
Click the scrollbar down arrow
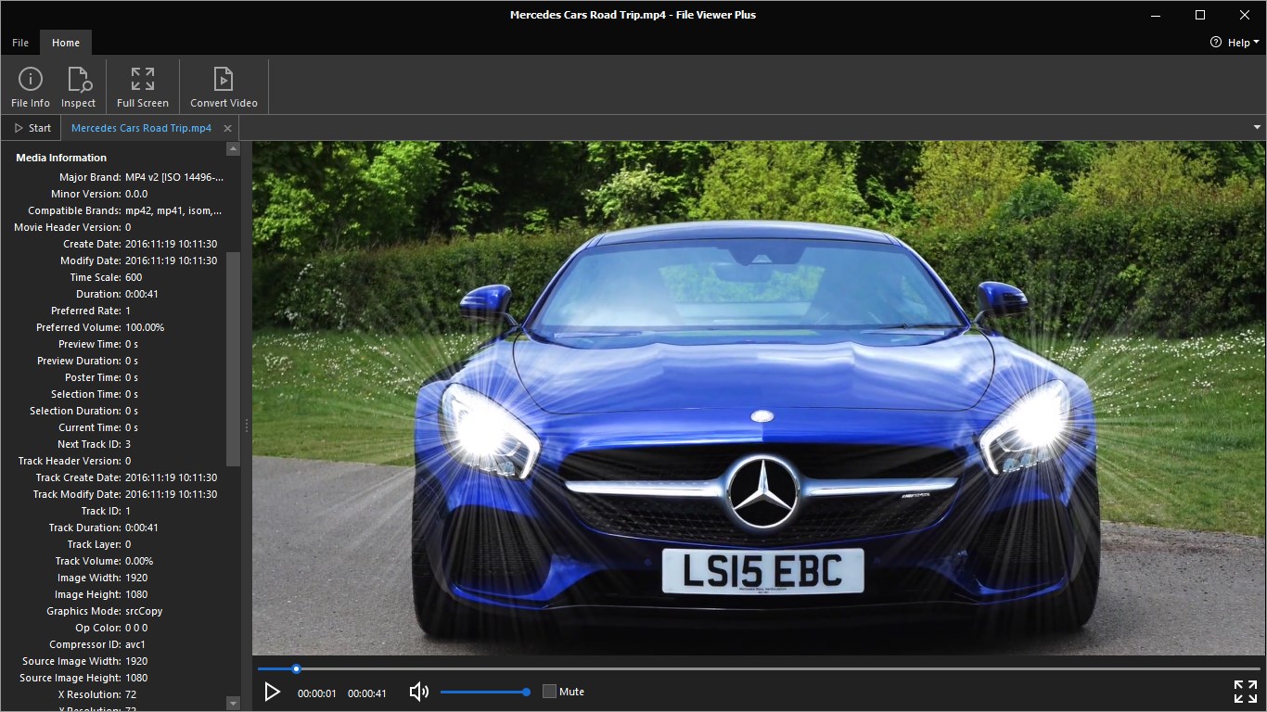coord(233,704)
